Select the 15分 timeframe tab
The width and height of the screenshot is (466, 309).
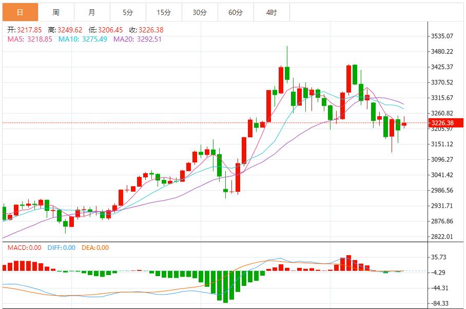(x=164, y=12)
